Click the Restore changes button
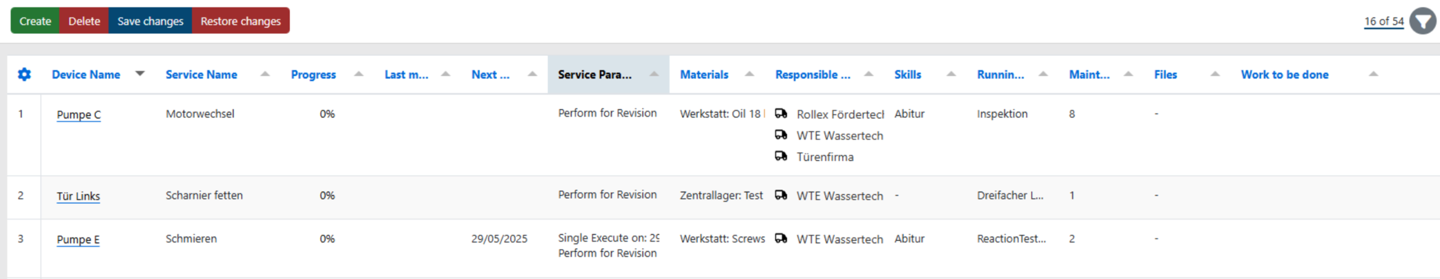The image size is (1440, 279). click(241, 21)
